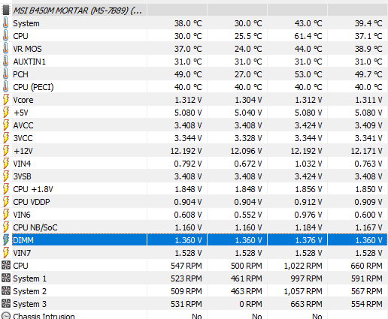Screen dimensions: 388x319
Task: Select the Chassis Intrusion row label
Action: (x=44, y=316)
